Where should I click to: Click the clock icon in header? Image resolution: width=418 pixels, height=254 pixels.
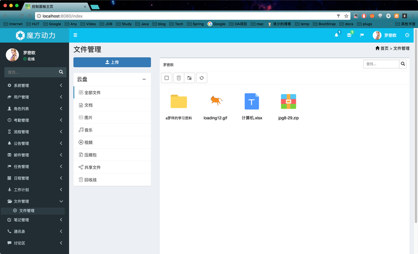(407, 35)
